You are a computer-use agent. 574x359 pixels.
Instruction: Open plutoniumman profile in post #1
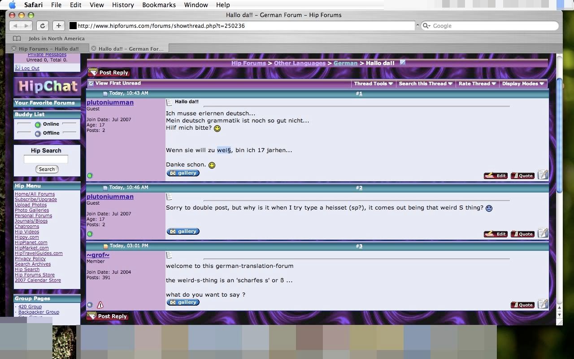click(110, 102)
